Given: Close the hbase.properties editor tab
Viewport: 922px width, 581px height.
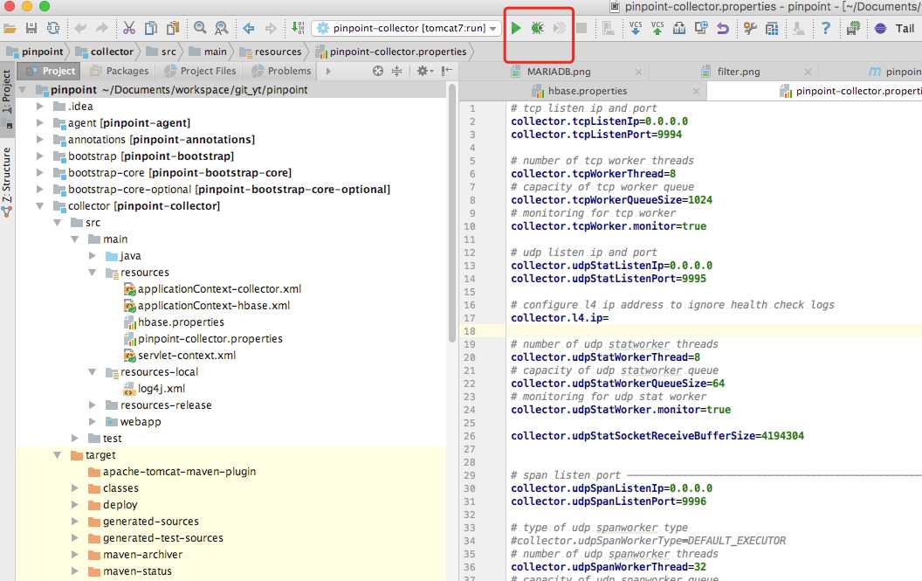Looking at the screenshot, I should [x=696, y=91].
